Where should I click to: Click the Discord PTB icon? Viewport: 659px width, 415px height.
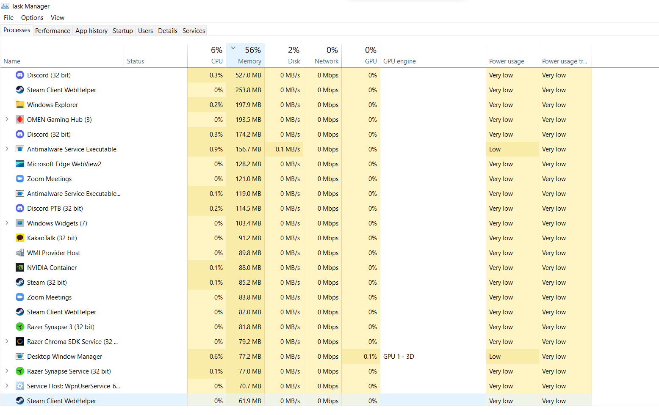[x=20, y=208]
